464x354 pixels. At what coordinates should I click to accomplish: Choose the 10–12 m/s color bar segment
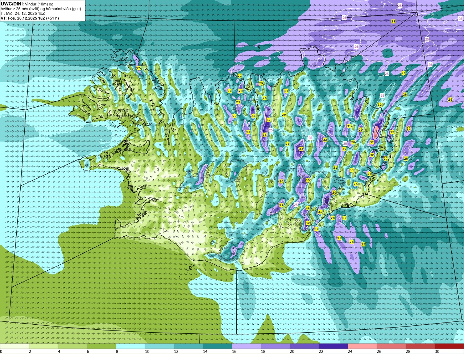coord(159,346)
